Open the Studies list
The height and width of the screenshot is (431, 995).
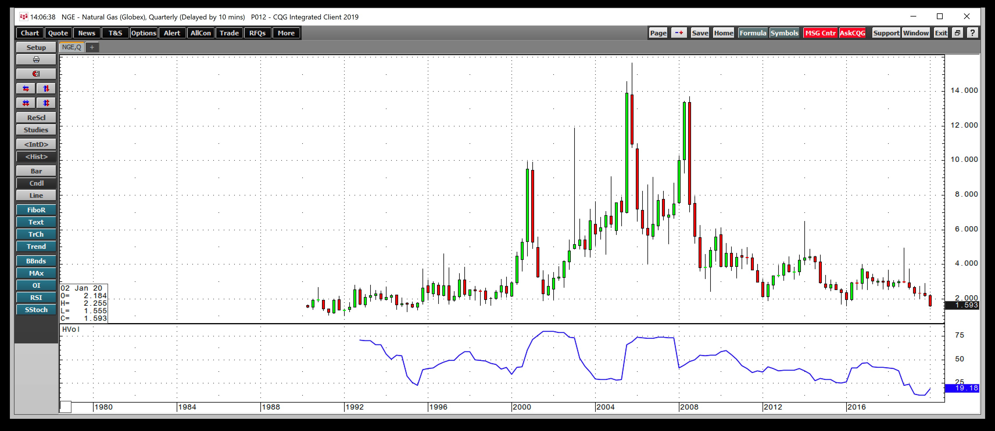pyautogui.click(x=36, y=130)
